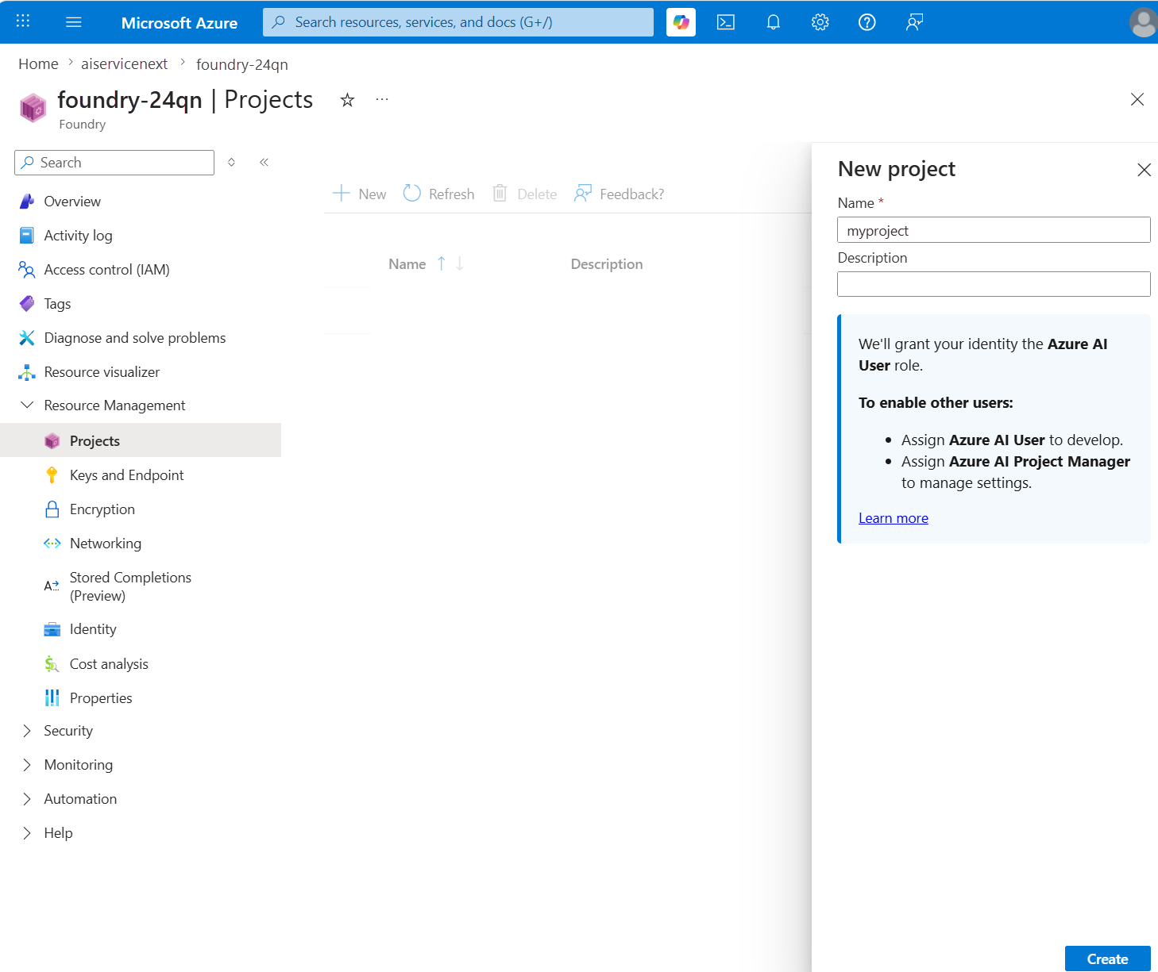Click the sidebar Search box
Image resolution: width=1158 pixels, height=972 pixels.
click(x=114, y=163)
